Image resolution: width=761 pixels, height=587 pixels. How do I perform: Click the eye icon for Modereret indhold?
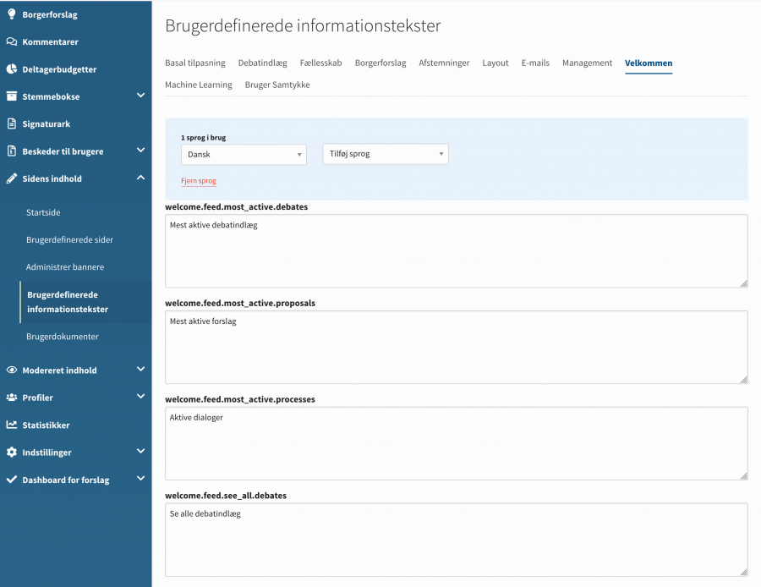coord(12,370)
